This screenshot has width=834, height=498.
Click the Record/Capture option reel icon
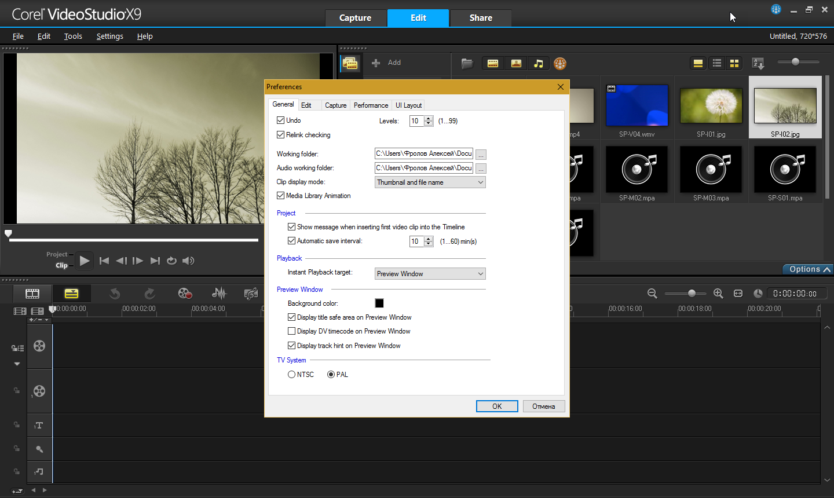pyautogui.click(x=185, y=294)
